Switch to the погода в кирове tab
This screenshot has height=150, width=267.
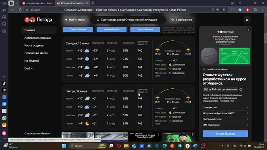click(38, 3)
